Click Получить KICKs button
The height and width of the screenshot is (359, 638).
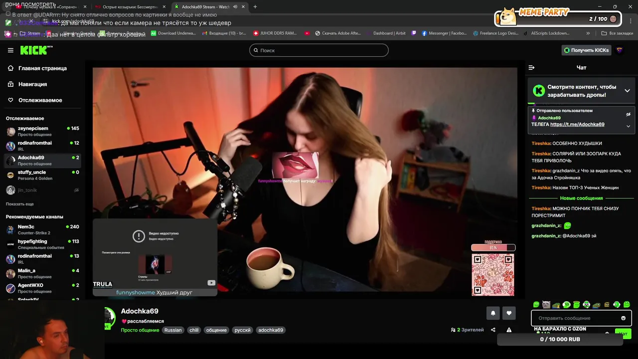click(x=586, y=50)
